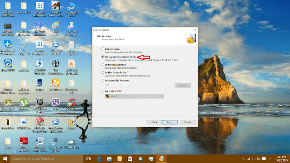Open the PC Health Monitor shortcut
290x163 pixels.
pyautogui.click(x=55, y=48)
